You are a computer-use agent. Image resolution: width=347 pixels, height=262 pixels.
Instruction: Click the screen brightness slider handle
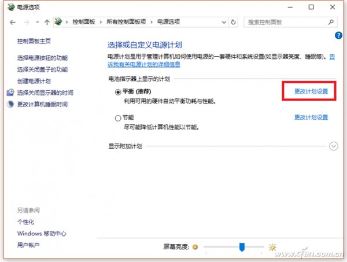(x=243, y=248)
